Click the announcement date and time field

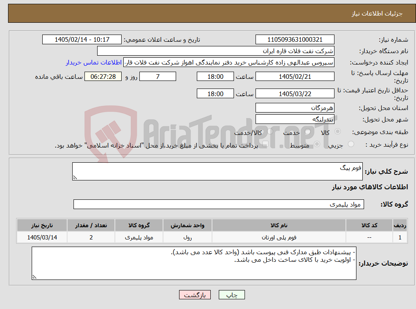(82, 40)
